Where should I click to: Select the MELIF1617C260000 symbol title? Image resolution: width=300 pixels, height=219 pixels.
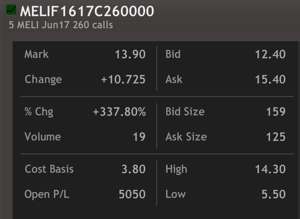pyautogui.click(x=87, y=11)
